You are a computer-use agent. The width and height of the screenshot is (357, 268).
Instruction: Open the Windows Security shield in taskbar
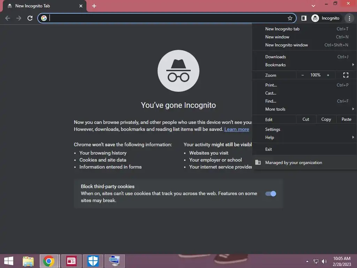[93, 261]
